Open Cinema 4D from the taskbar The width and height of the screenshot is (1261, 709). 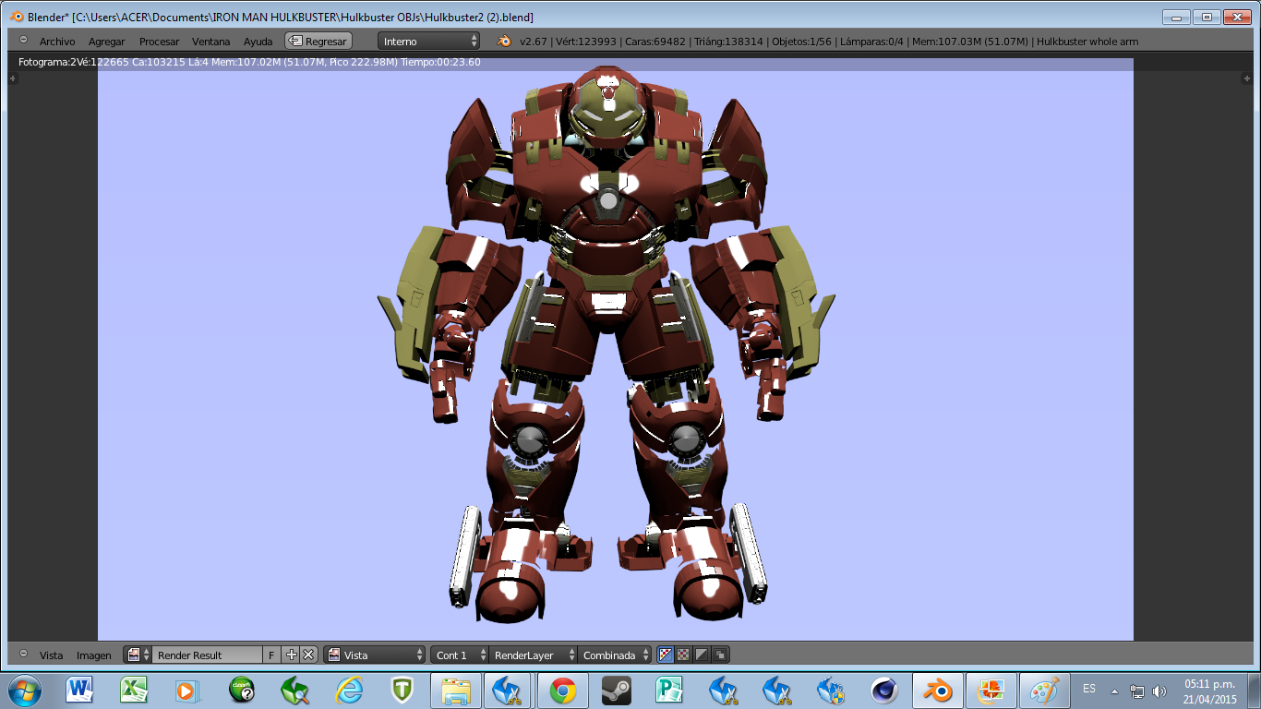884,691
